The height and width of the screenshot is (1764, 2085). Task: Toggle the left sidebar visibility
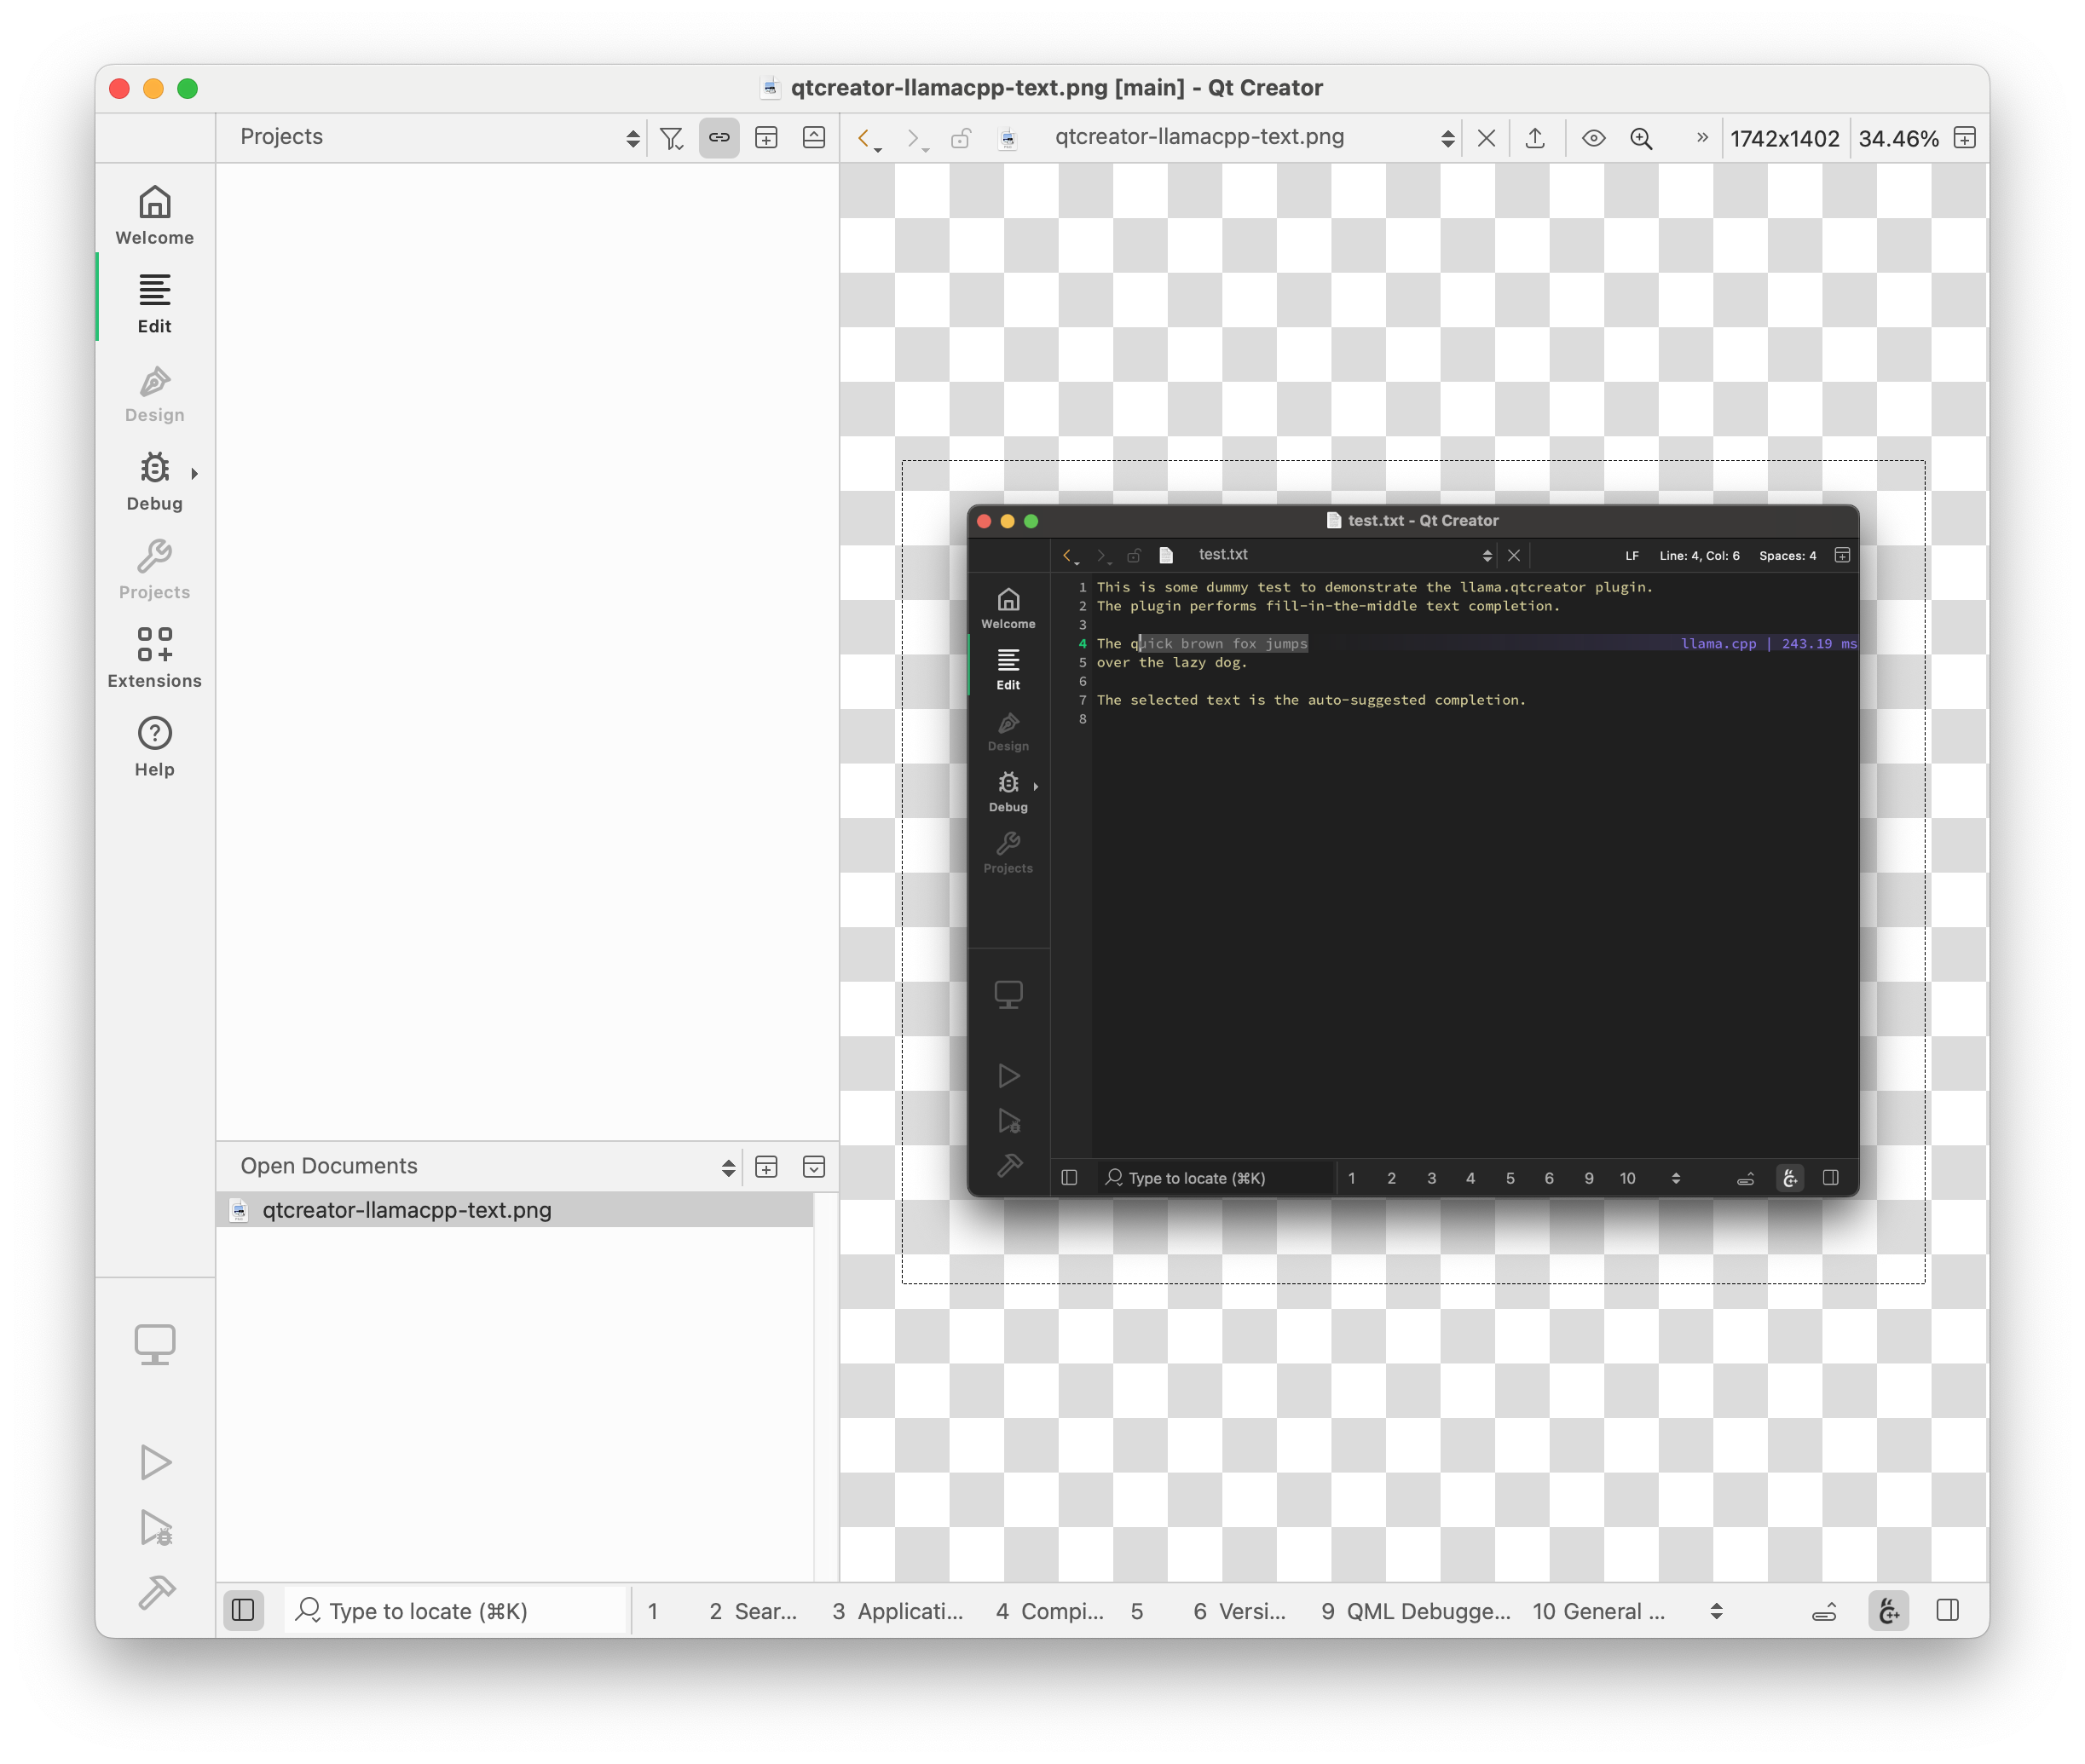click(x=243, y=1610)
